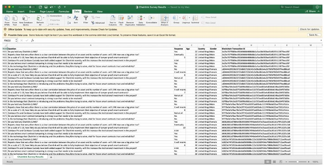Image resolution: width=325 pixels, height=165 pixels.
Task: Click the Share button
Action: [x=310, y=11]
